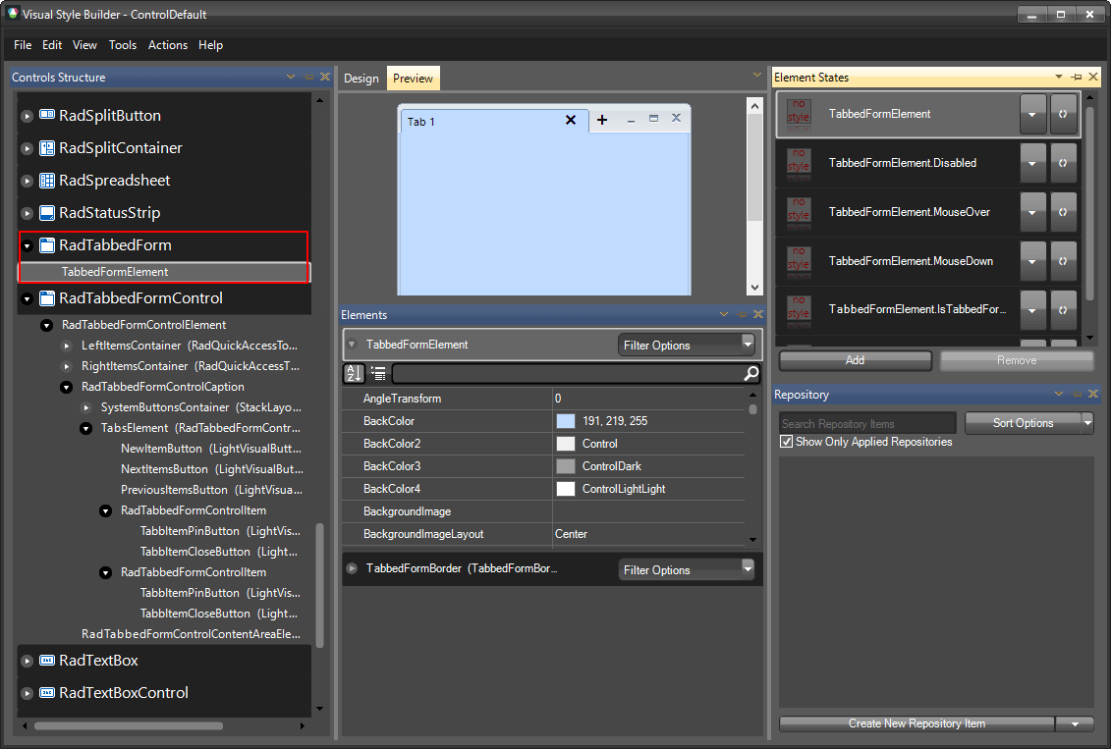Click the BackColor2 Control color swatch

pos(566,444)
